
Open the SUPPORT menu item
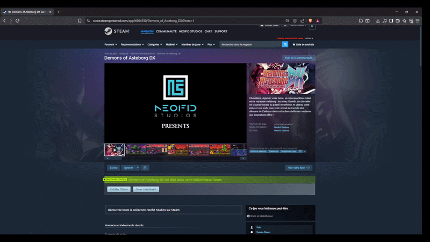221,32
